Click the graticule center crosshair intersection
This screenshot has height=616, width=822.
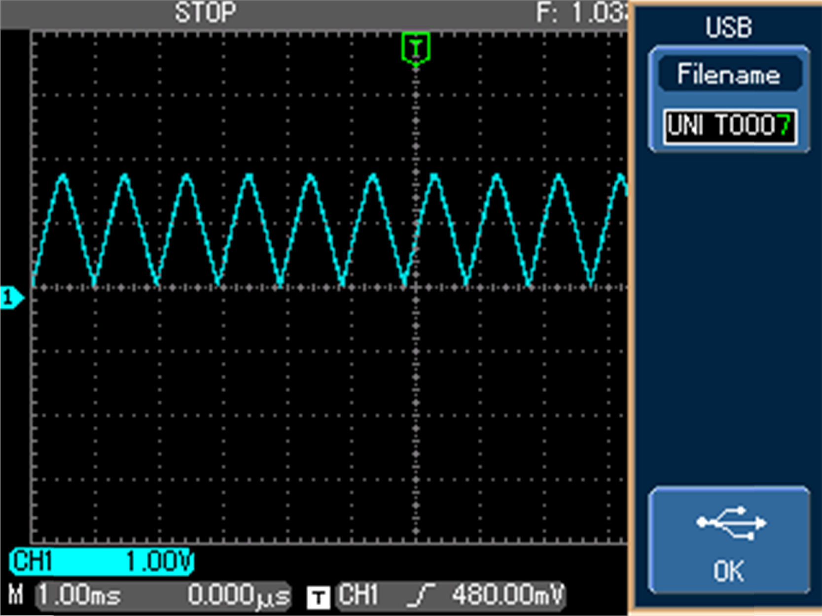(x=416, y=287)
